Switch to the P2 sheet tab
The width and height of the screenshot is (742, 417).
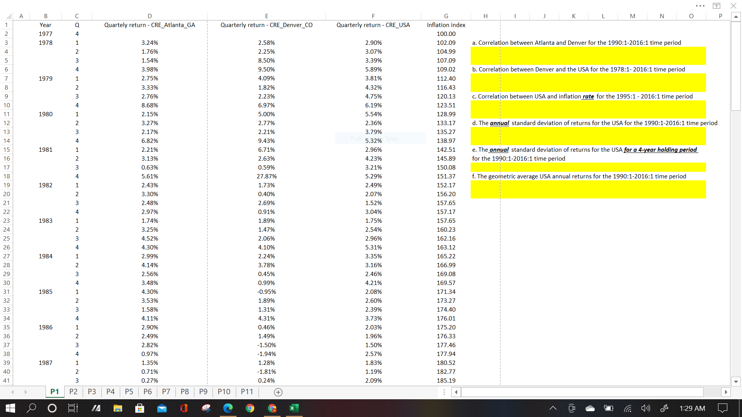pos(73,392)
